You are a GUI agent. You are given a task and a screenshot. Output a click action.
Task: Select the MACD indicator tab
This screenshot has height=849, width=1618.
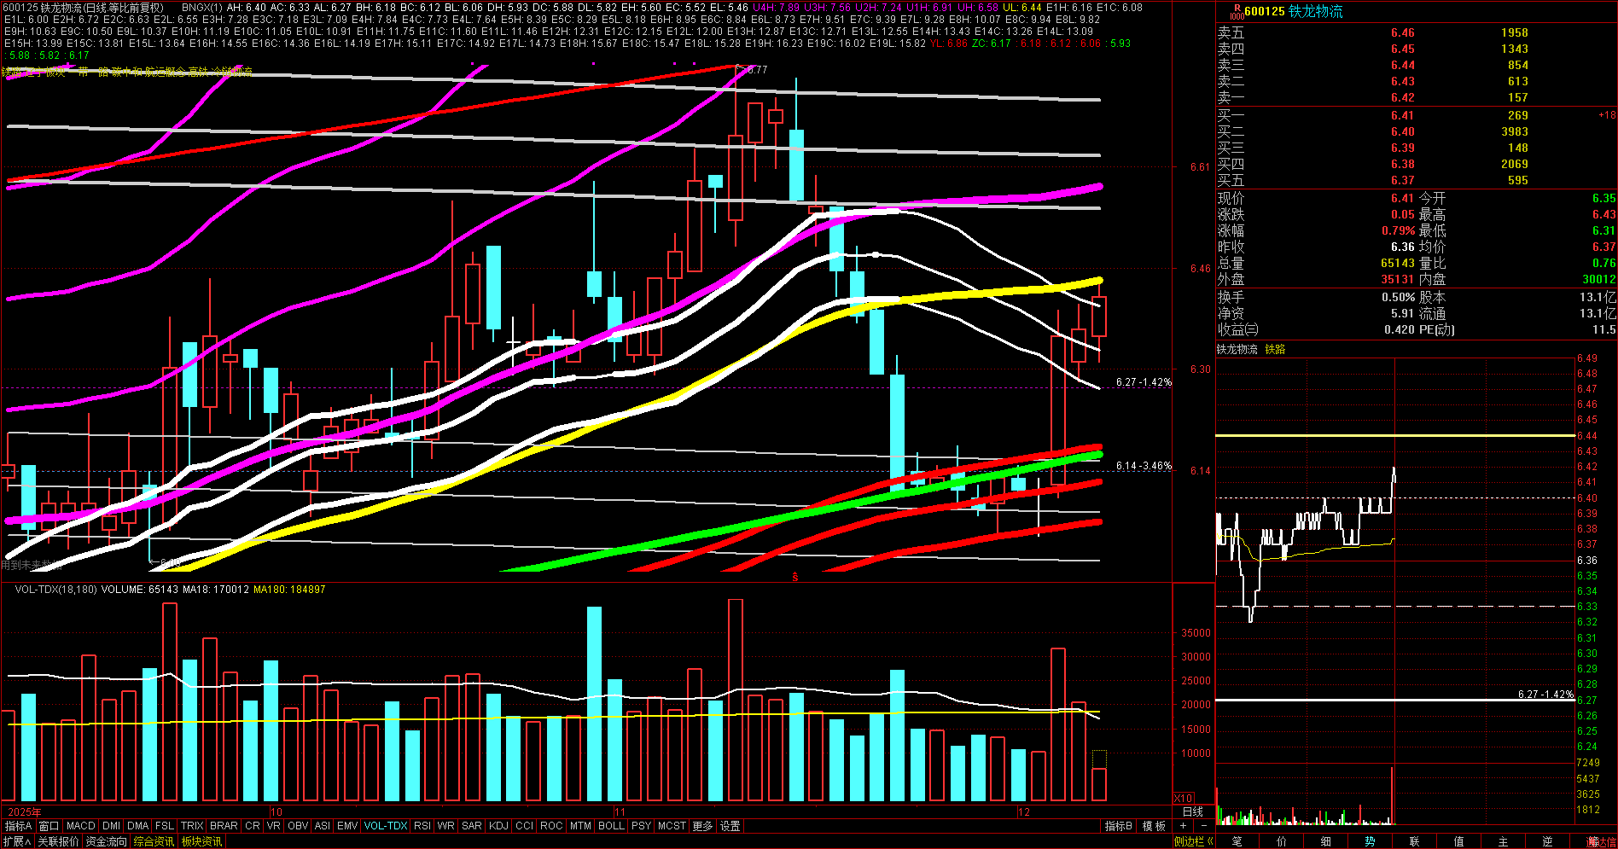point(81,826)
